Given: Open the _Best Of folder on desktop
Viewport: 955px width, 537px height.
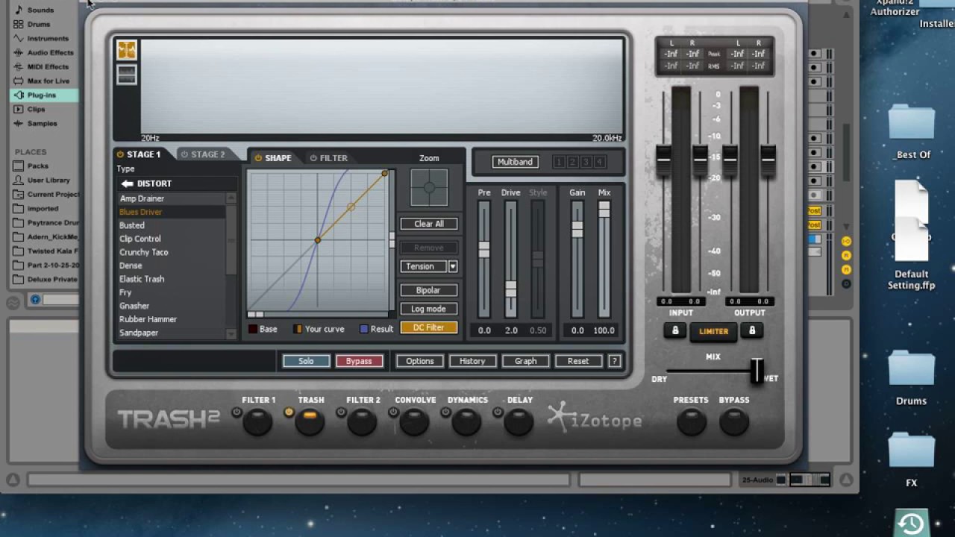Looking at the screenshot, I should [912, 132].
